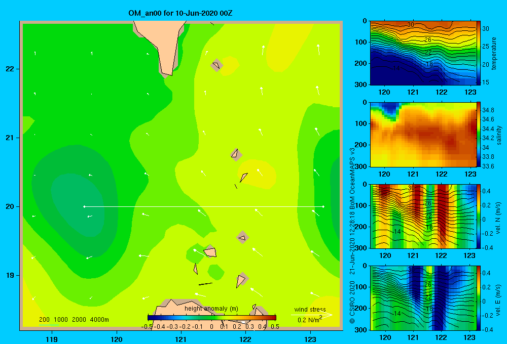This screenshot has height=344, width=507.
Task: Click the "0.2 N/m2" wind stress value
Action: [x=310, y=320]
